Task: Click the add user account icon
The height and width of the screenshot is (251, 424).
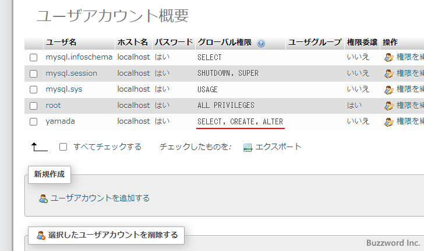Action: (43, 198)
